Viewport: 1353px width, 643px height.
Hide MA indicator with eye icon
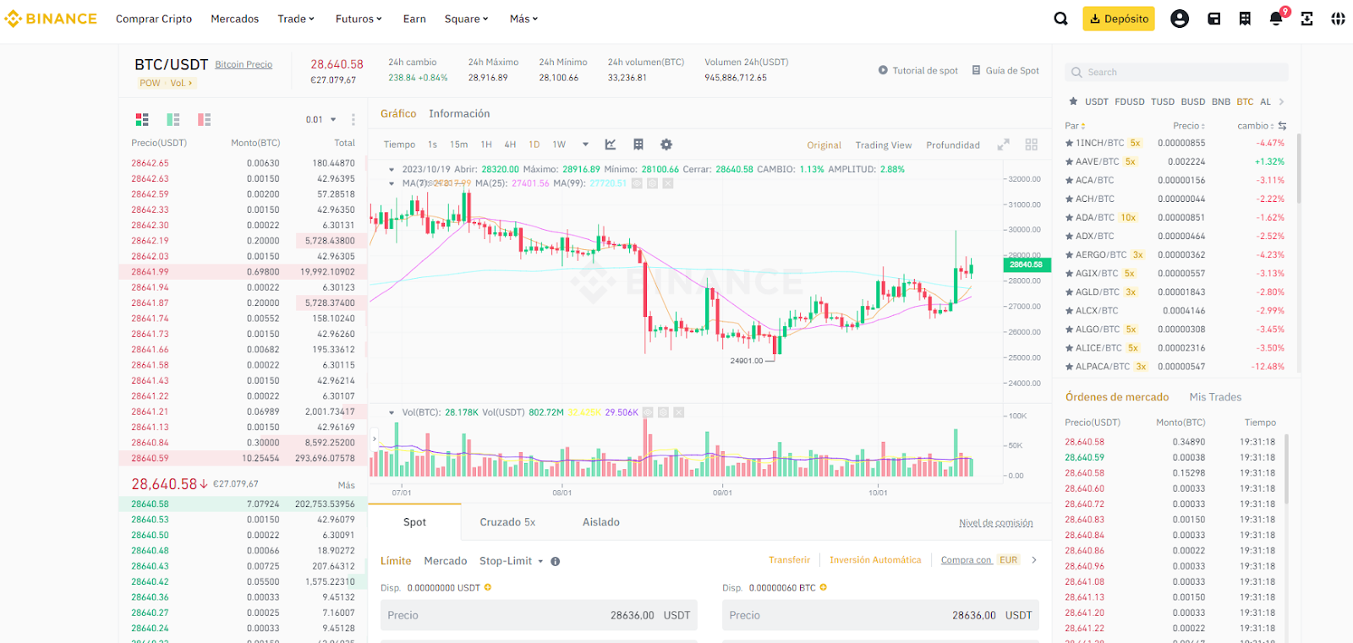point(637,183)
